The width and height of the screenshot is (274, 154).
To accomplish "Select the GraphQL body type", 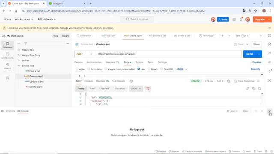I will 162,69.
